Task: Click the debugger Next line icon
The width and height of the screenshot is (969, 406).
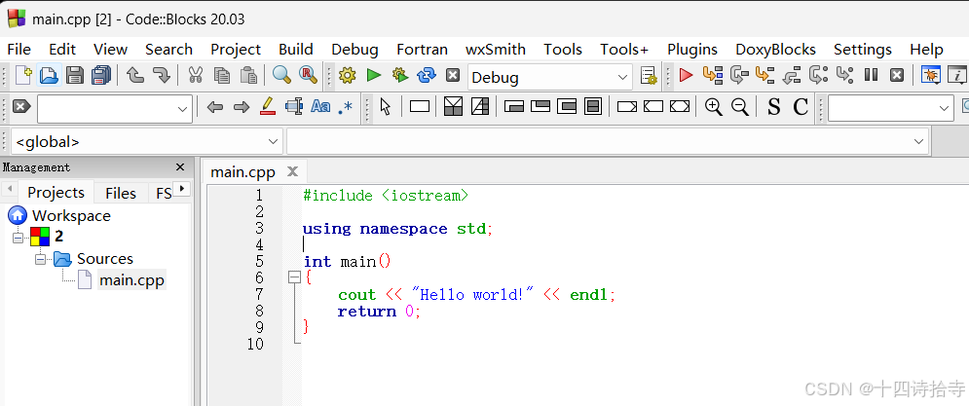Action: [739, 75]
